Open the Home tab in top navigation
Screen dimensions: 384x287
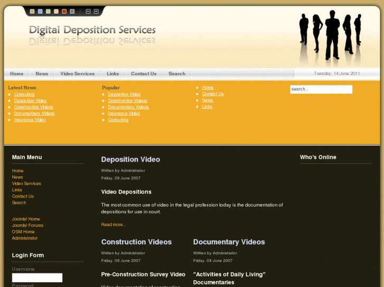17,74
